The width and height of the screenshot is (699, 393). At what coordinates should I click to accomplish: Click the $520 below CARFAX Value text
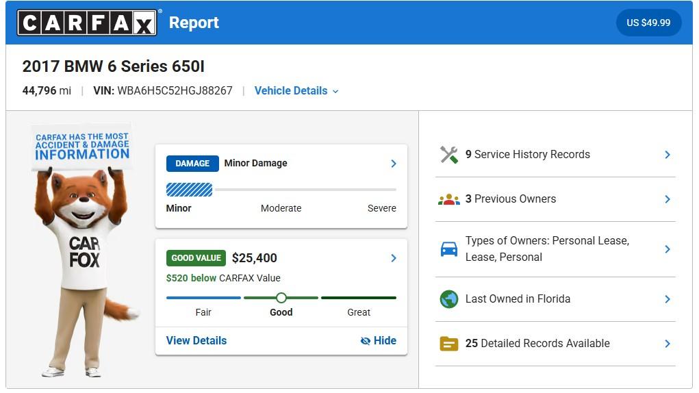[223, 278]
